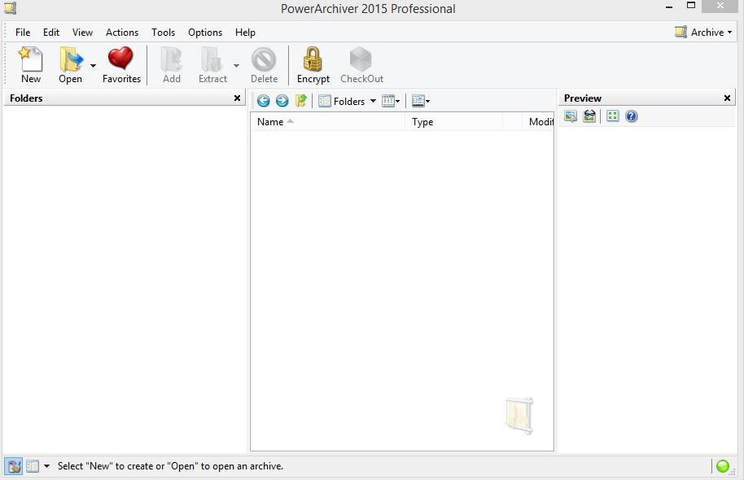Click the "Folders" panel title text
Image resolution: width=744 pixels, height=480 pixels.
(x=26, y=98)
